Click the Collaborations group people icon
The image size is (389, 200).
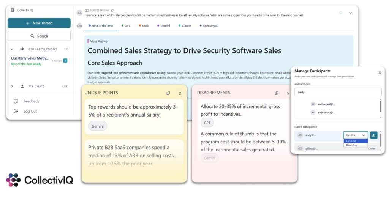(x=22, y=49)
